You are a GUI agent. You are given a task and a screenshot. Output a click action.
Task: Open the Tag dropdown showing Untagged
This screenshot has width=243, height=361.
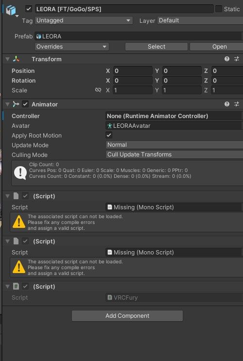(x=84, y=20)
